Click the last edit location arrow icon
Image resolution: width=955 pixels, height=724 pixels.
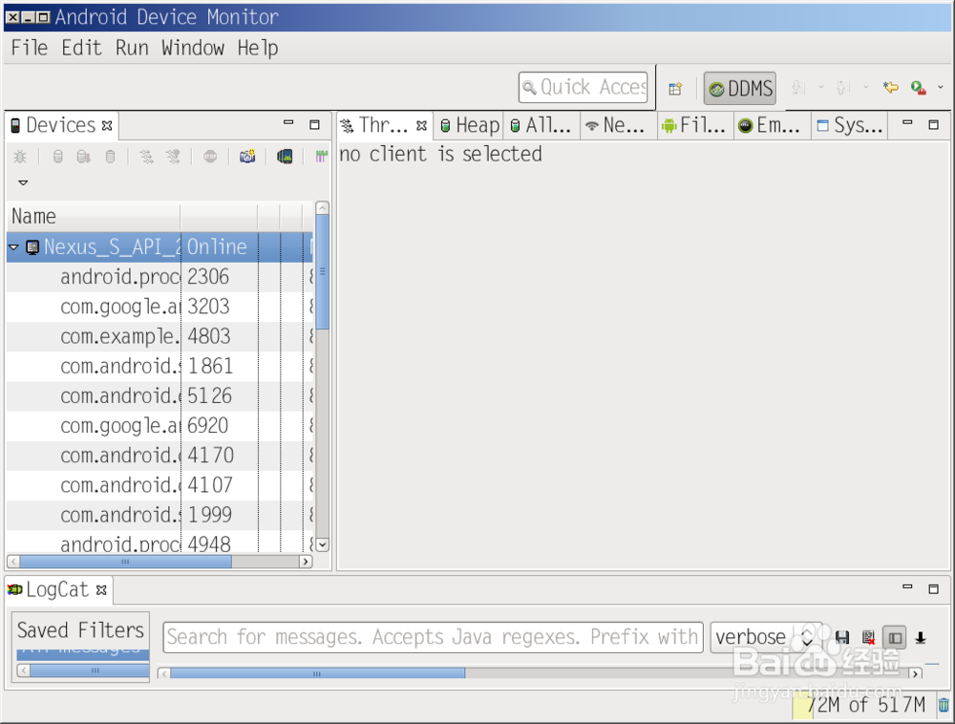(x=890, y=88)
